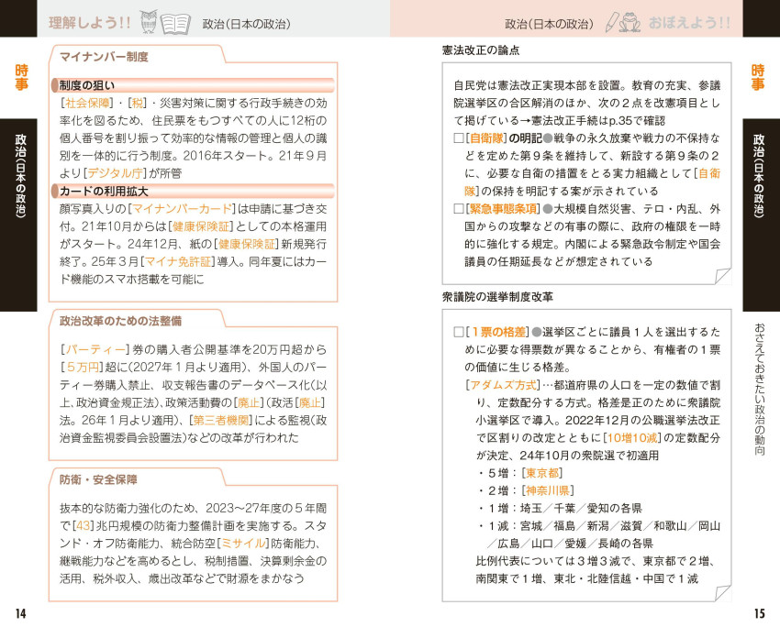
Task: Click the マイナンバー制度 box heading
Action: (x=104, y=57)
